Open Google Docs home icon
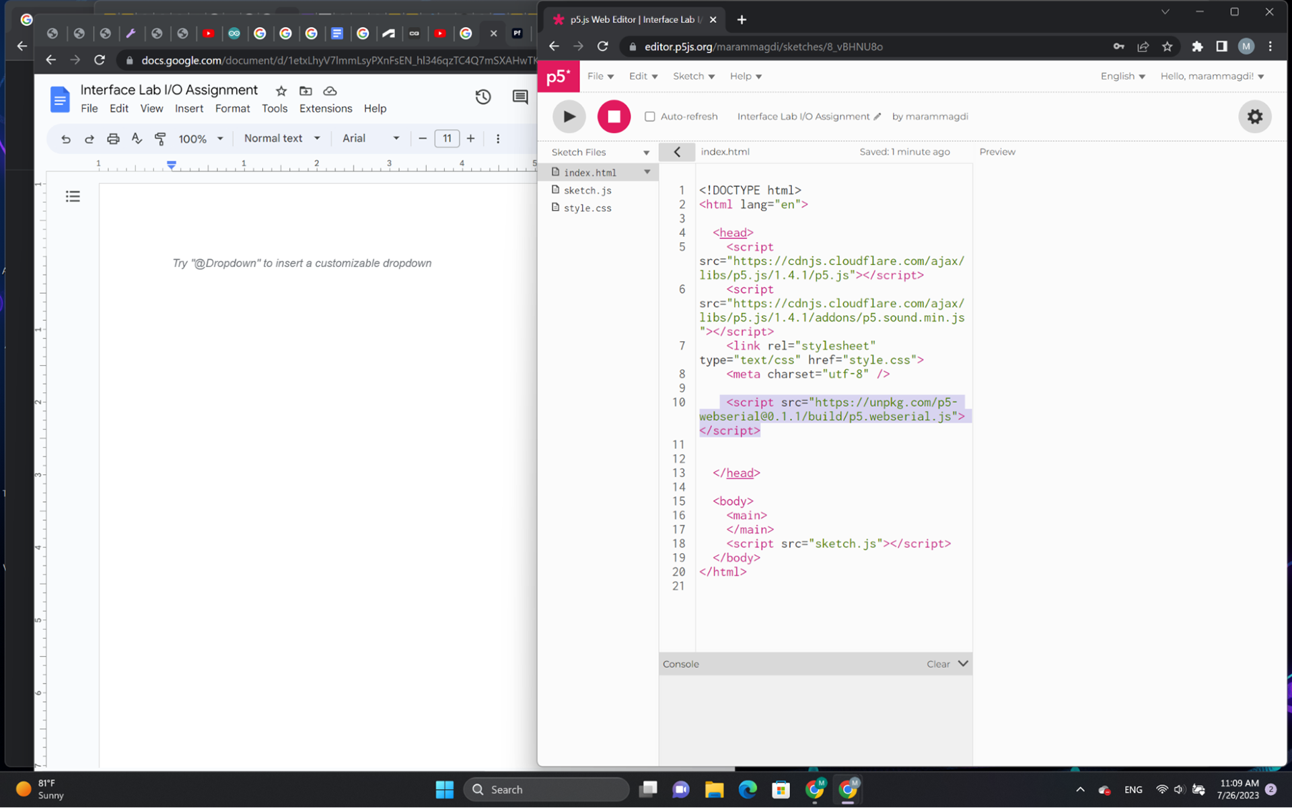The height and width of the screenshot is (808, 1292). (60, 100)
